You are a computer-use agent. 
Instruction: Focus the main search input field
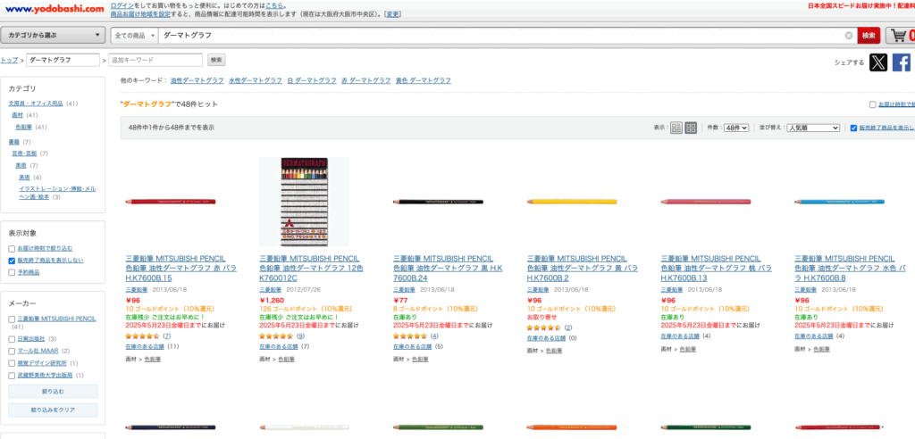point(502,36)
